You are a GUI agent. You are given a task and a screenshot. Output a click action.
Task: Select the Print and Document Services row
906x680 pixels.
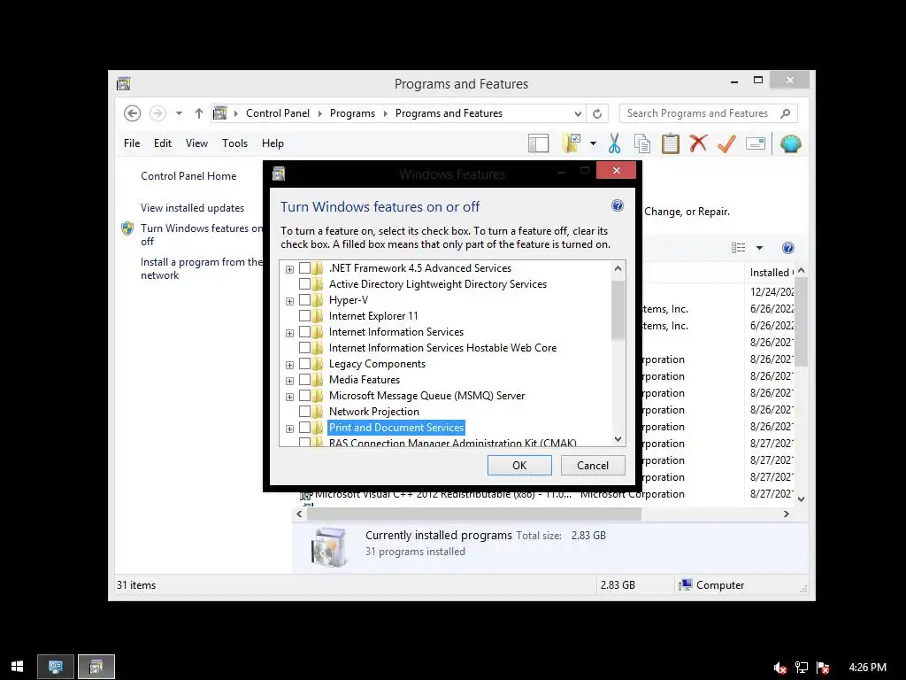click(x=396, y=428)
